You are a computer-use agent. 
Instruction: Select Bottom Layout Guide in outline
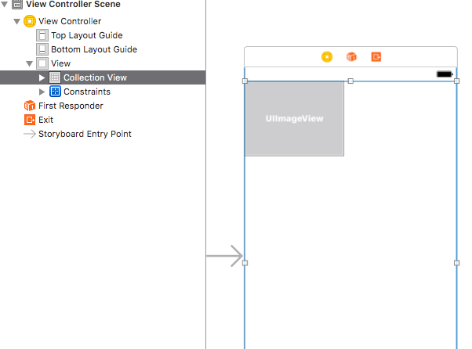[x=94, y=49]
